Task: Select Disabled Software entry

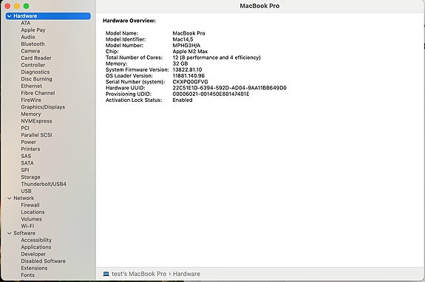Action: point(43,261)
